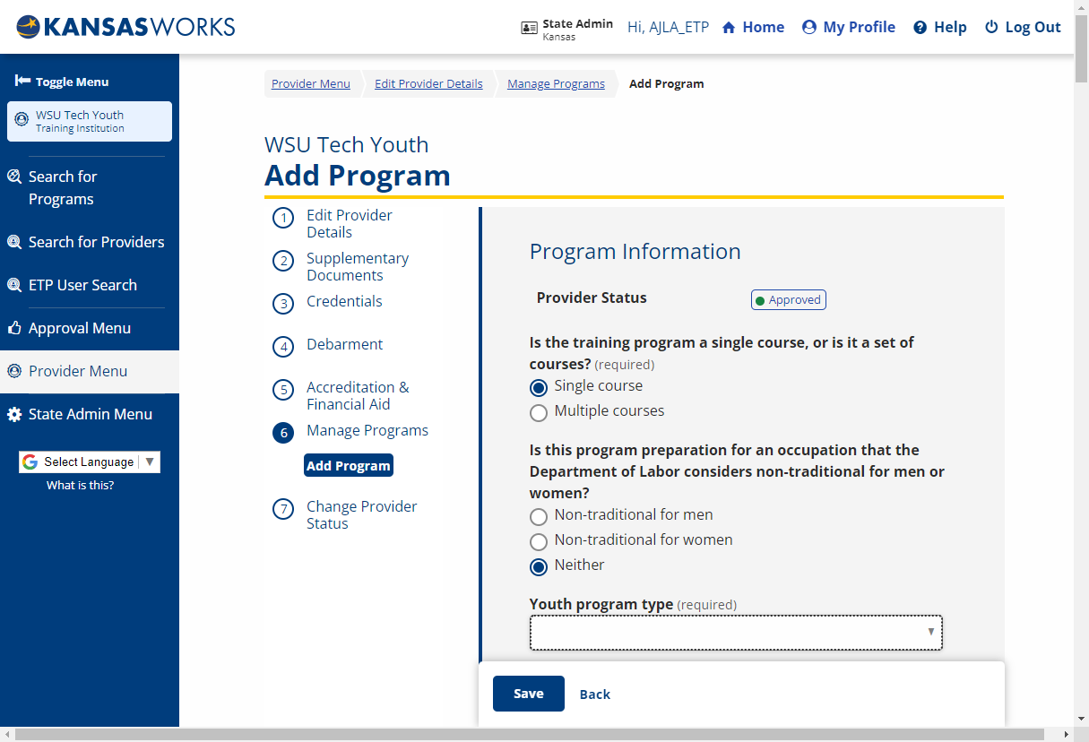Click the Save button
This screenshot has width=1089, height=742.
pos(529,694)
